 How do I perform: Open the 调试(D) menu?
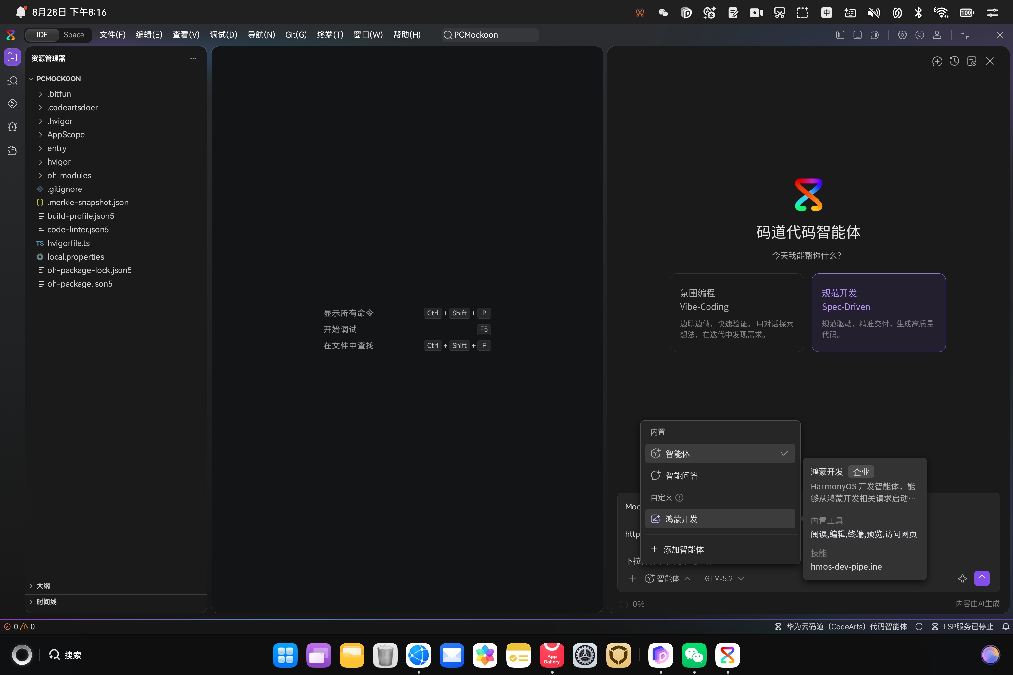(x=223, y=35)
